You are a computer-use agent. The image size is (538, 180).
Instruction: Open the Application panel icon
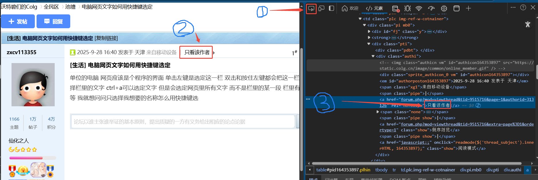[x=456, y=8]
